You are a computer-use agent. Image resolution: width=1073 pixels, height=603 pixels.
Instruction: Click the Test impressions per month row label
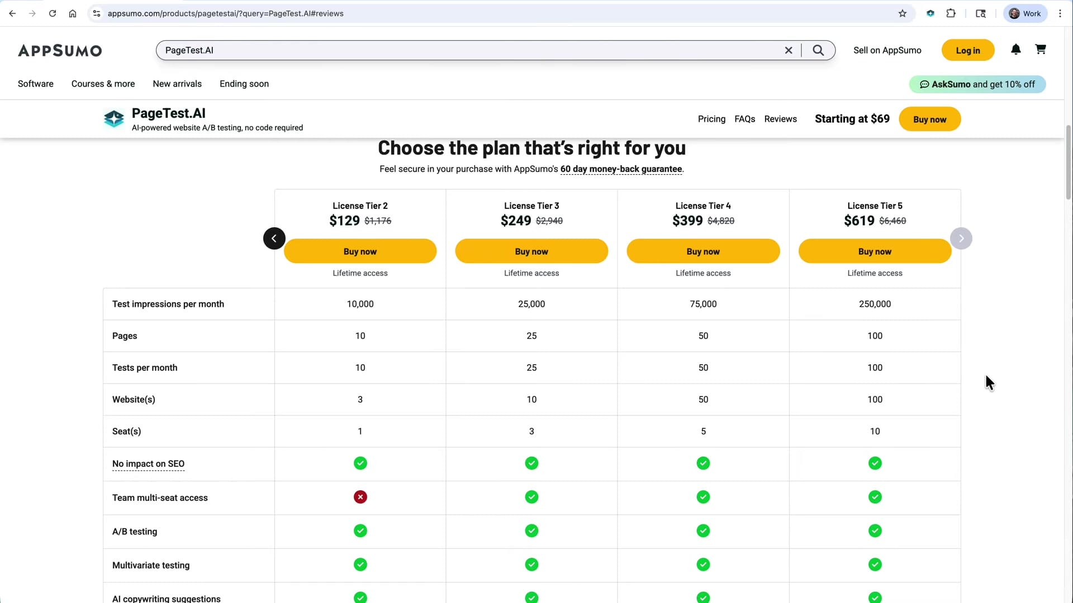coord(168,304)
